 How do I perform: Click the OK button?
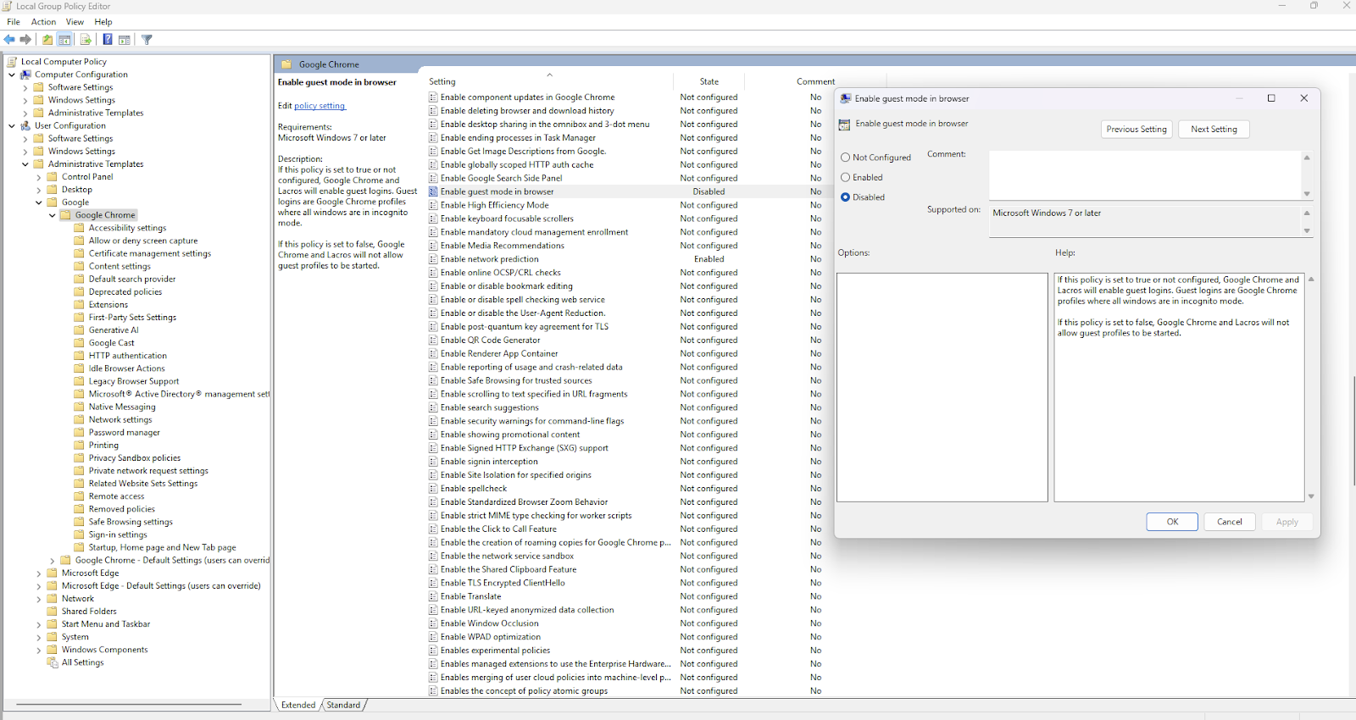[1172, 522]
